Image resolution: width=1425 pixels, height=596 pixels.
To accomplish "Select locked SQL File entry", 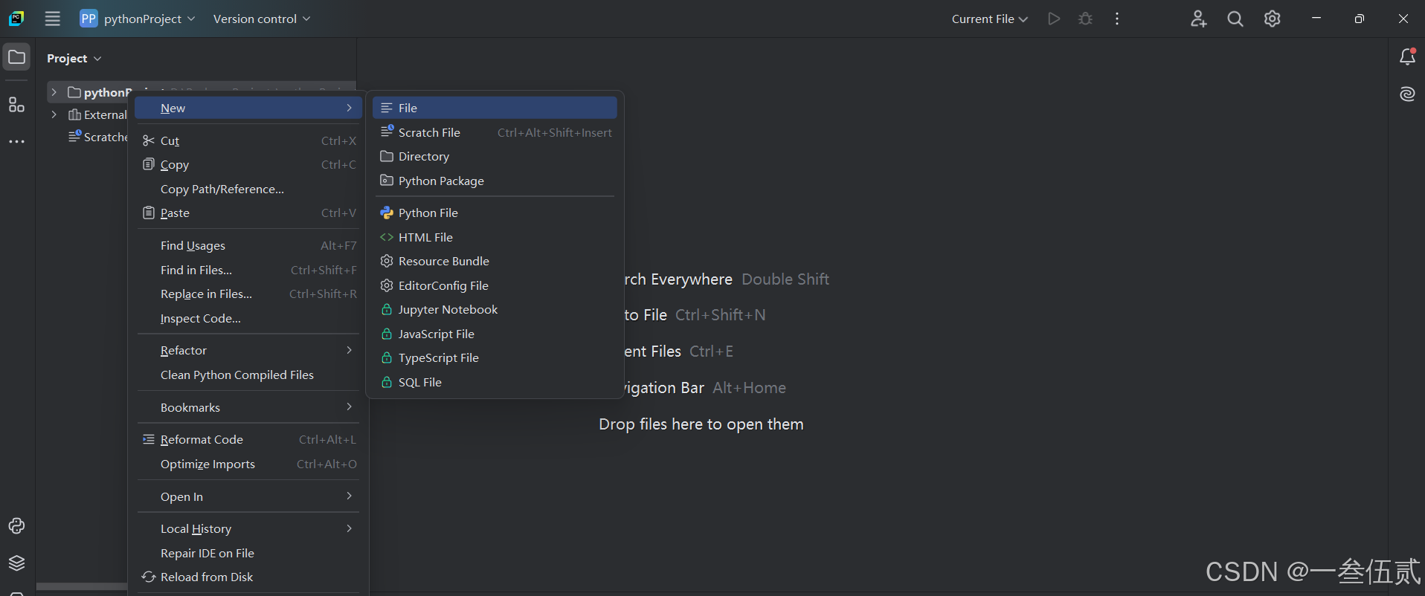I will pos(495,382).
